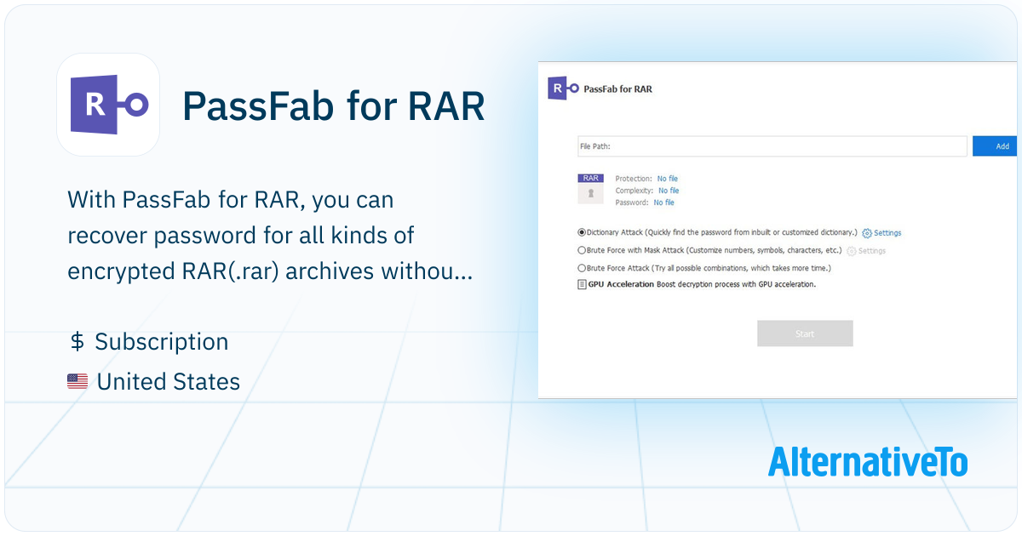Click into the File Path input field

click(x=772, y=146)
